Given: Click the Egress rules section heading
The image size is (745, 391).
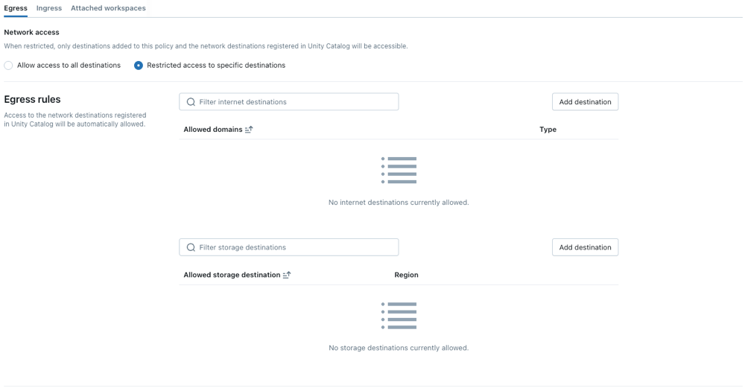Looking at the screenshot, I should click(x=33, y=100).
